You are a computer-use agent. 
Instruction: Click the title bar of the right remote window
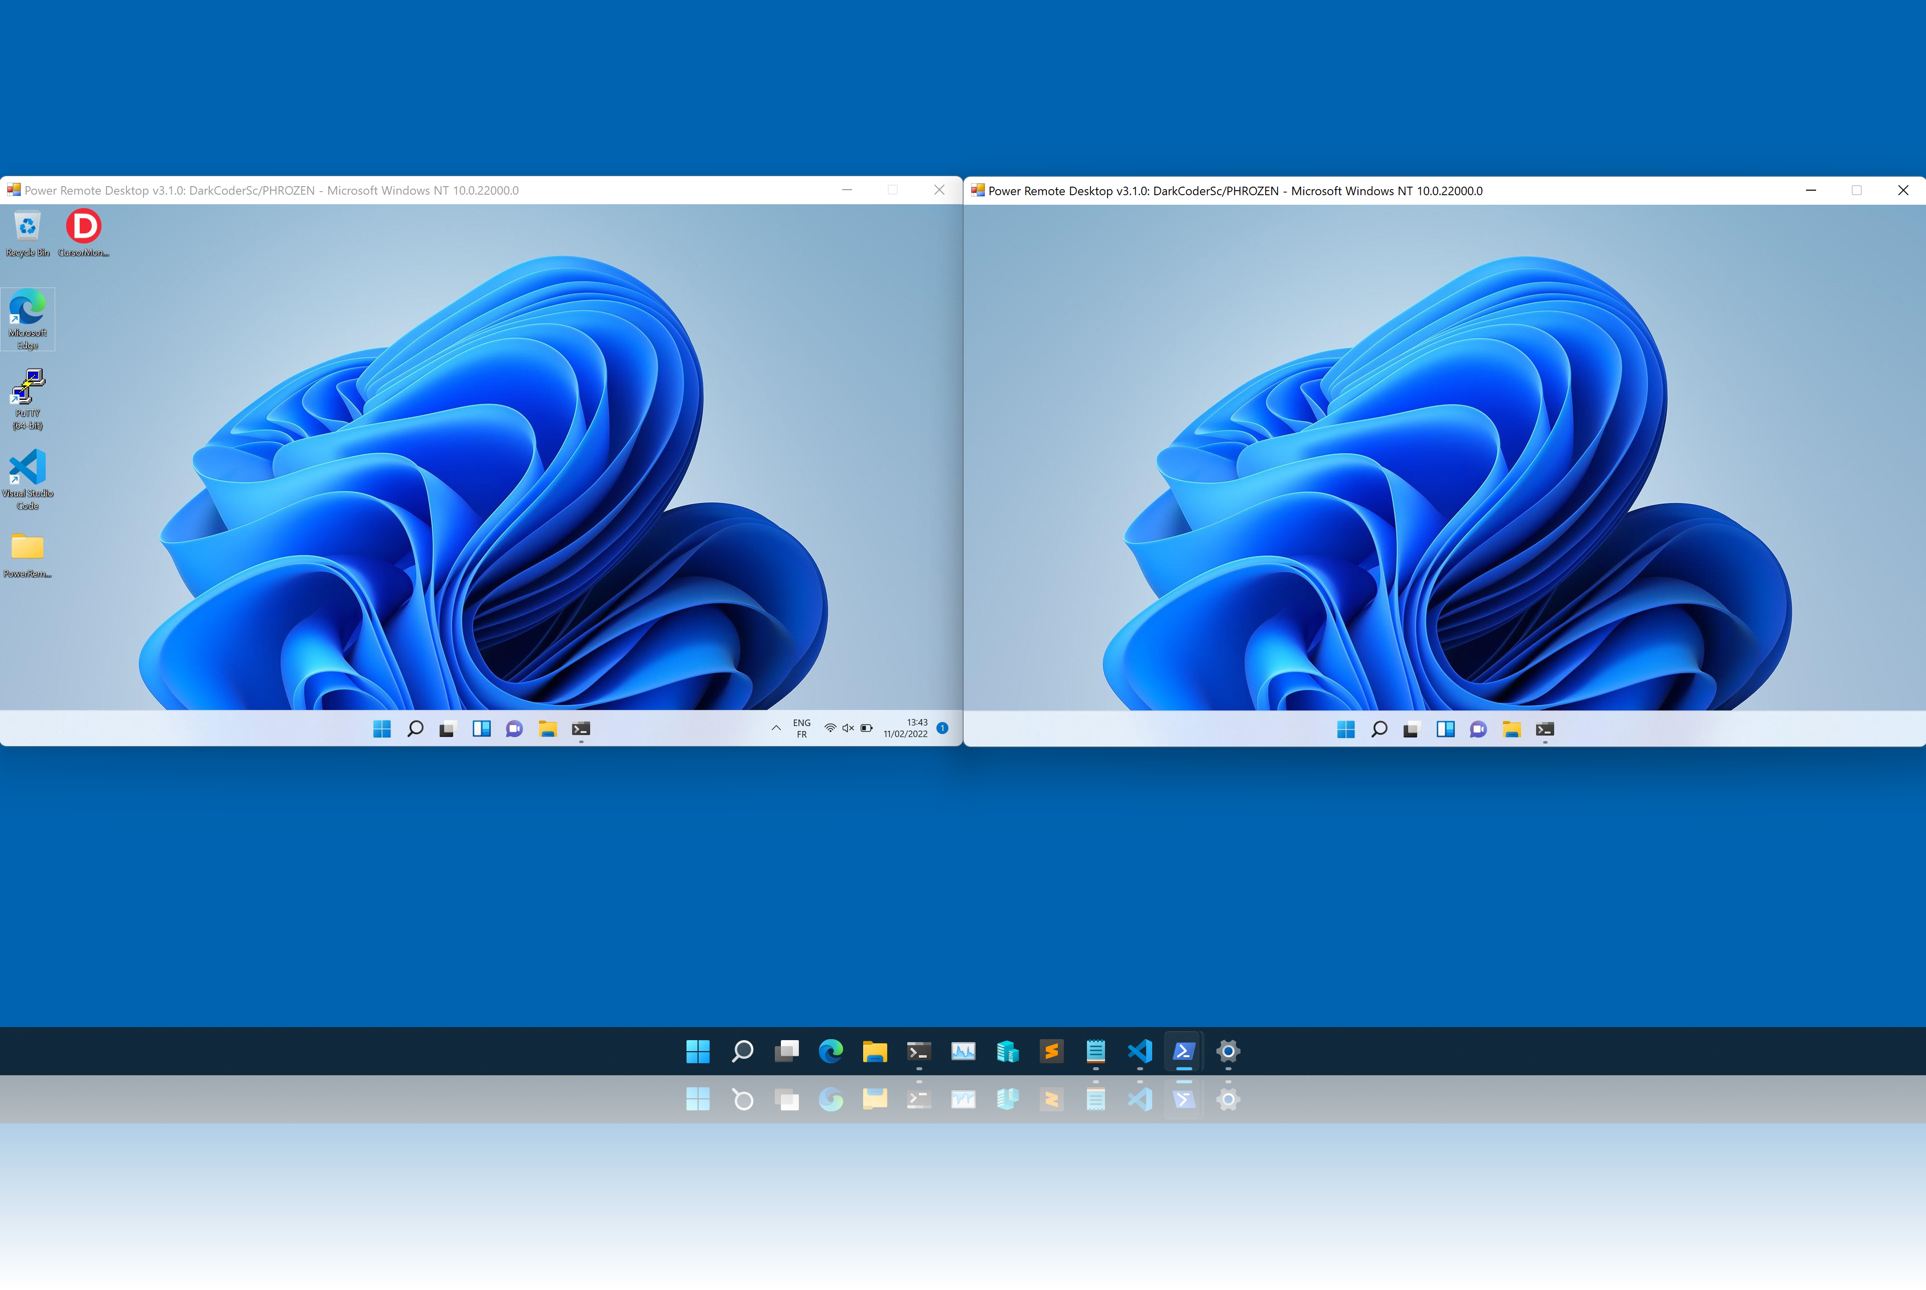pos(1604,191)
